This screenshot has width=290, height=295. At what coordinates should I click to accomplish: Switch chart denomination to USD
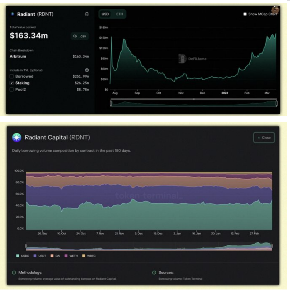point(105,14)
